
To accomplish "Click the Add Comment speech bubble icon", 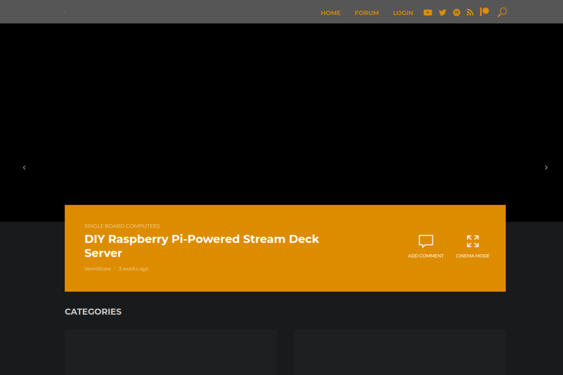I will click(426, 241).
